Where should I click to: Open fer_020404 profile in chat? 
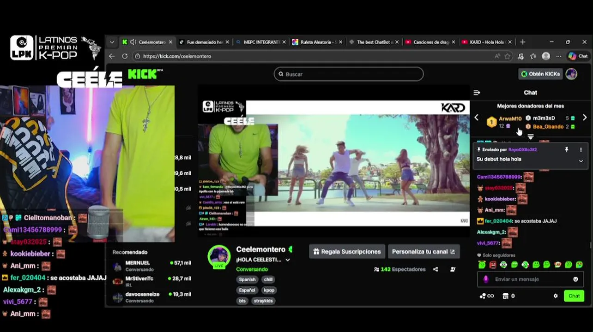tap(498, 221)
